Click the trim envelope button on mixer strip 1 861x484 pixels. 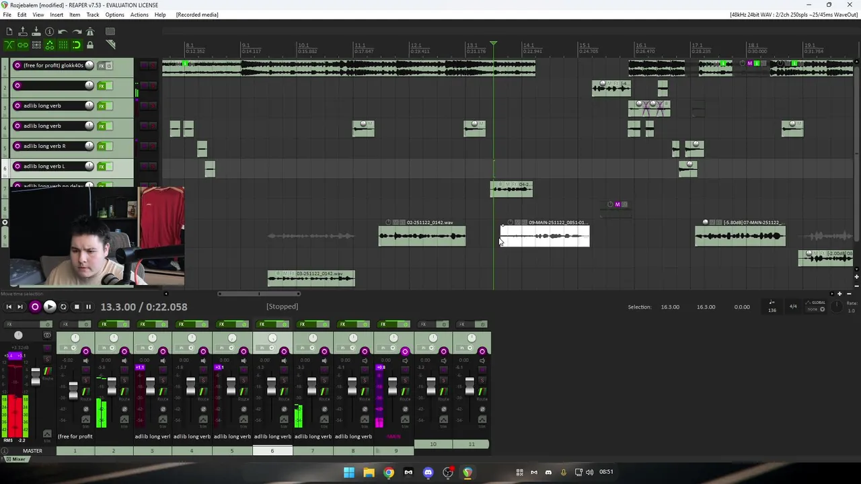coord(85,419)
